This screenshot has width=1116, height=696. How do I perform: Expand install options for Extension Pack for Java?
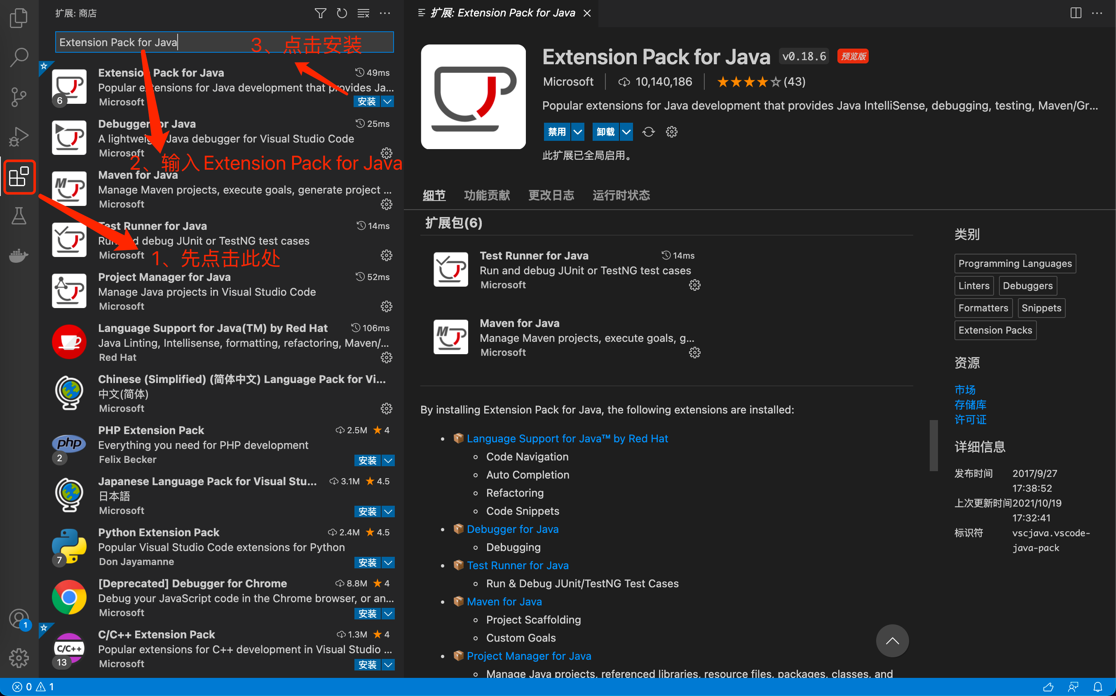point(388,101)
